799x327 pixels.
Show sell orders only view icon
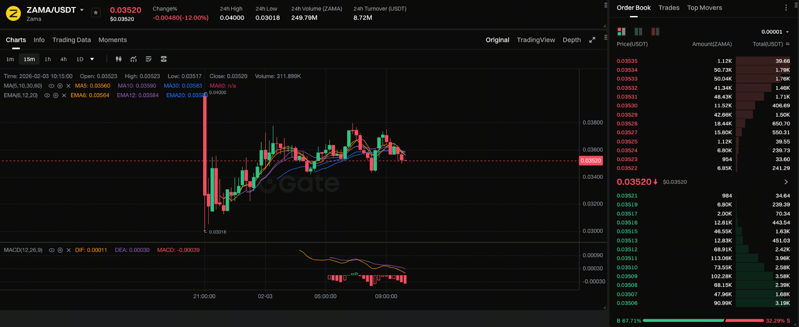pos(655,31)
